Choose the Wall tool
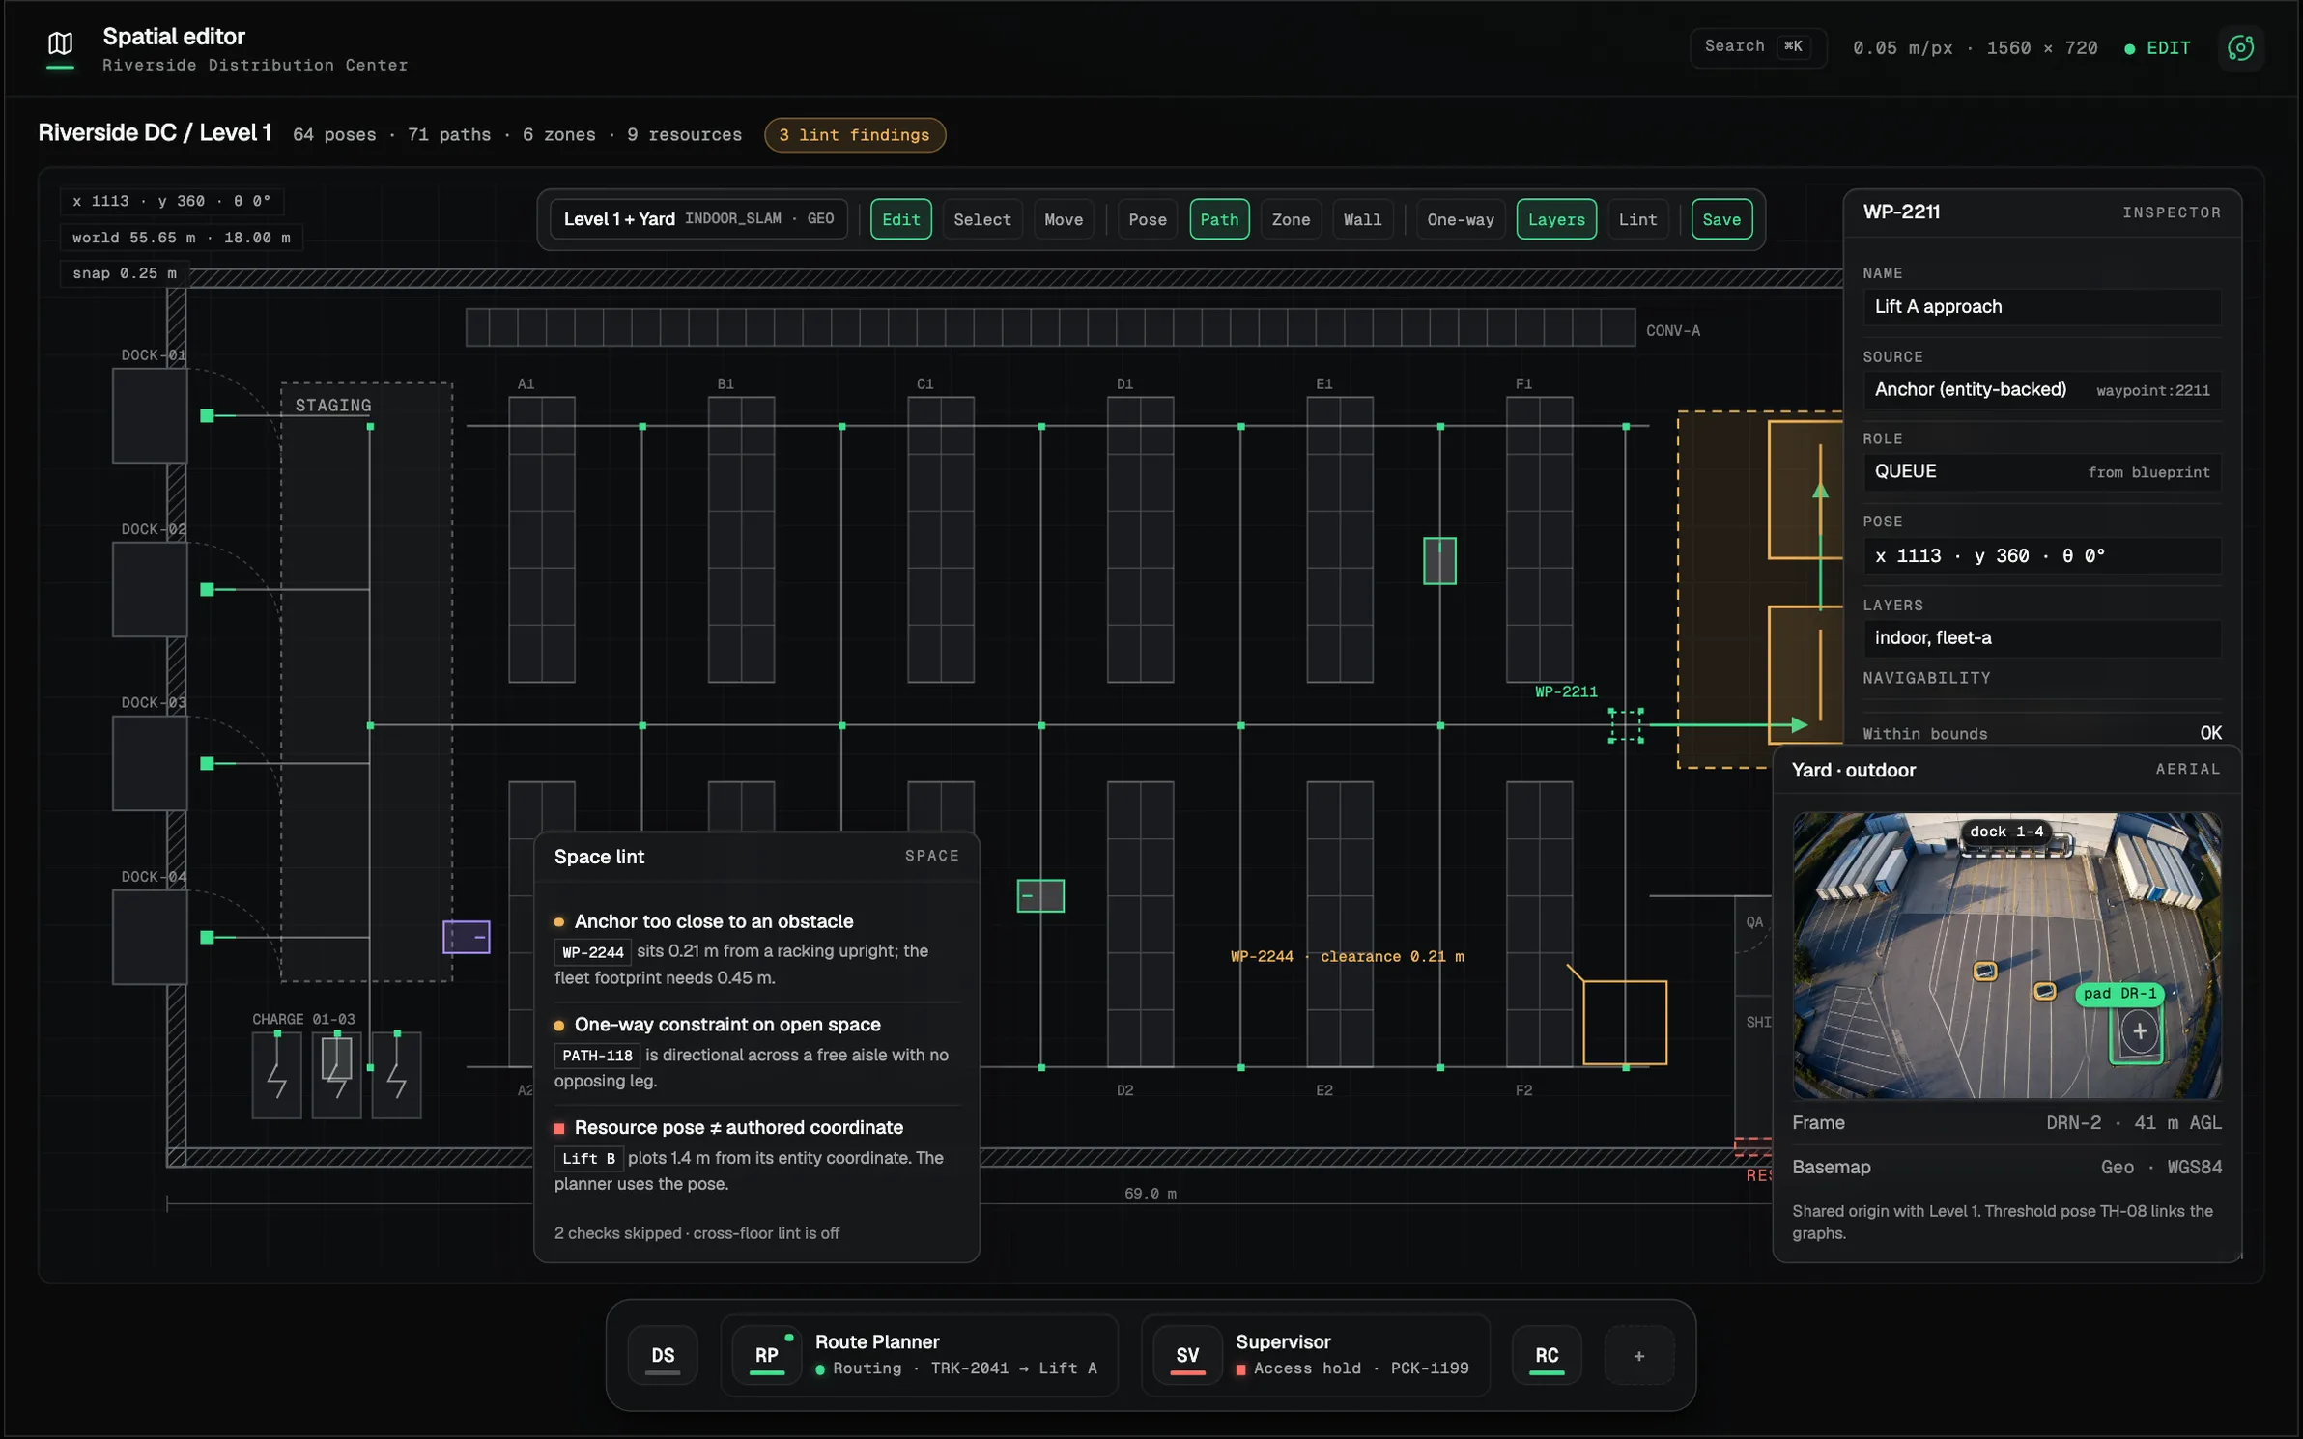 pos(1362,219)
